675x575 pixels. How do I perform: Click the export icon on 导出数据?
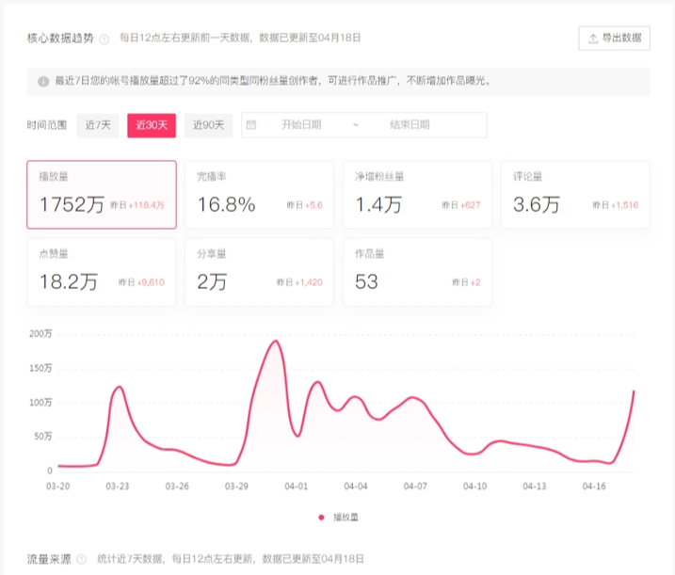click(592, 39)
